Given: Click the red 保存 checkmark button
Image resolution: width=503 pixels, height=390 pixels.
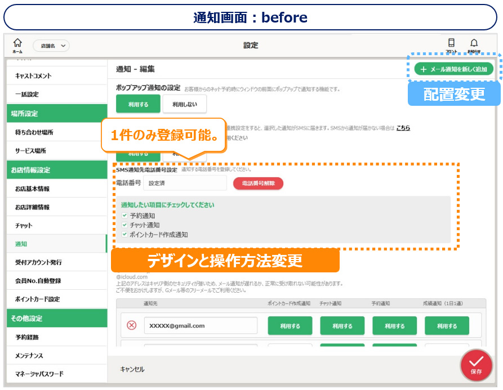Looking at the screenshot, I should 476,364.
